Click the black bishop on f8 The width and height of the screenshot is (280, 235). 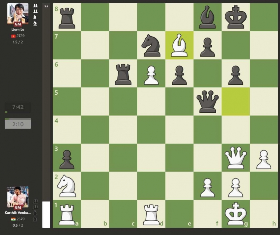click(208, 17)
